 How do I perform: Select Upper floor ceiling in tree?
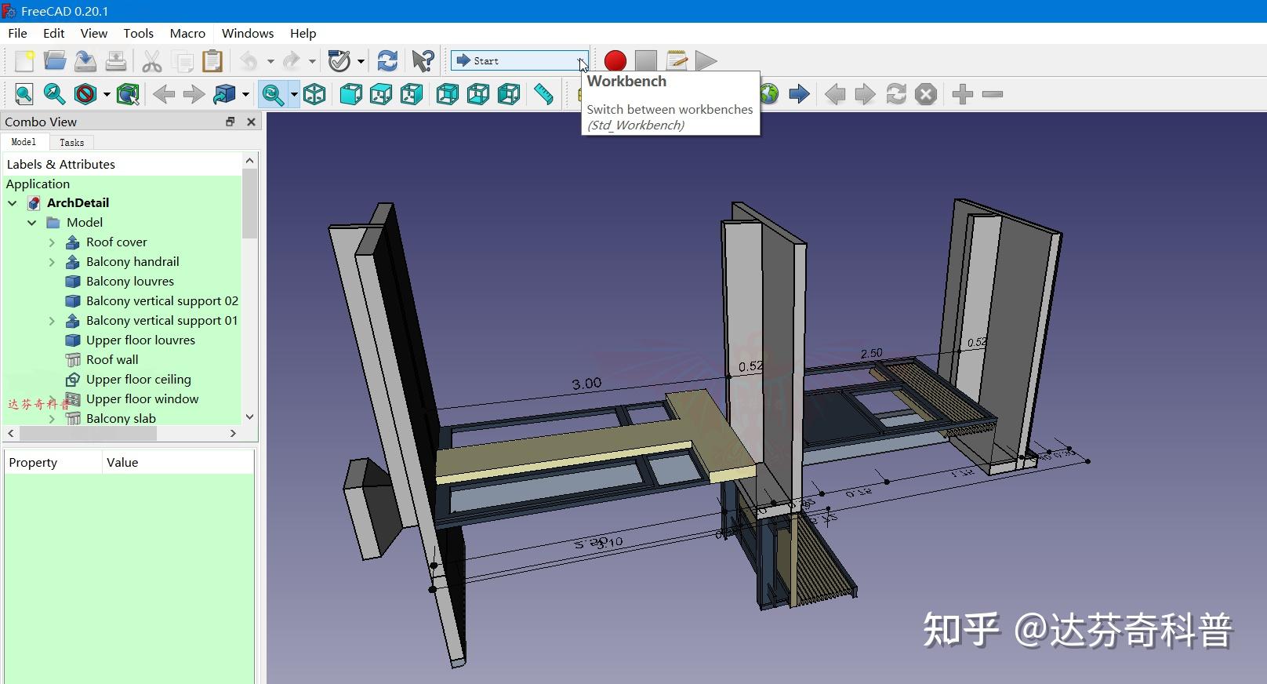click(139, 380)
